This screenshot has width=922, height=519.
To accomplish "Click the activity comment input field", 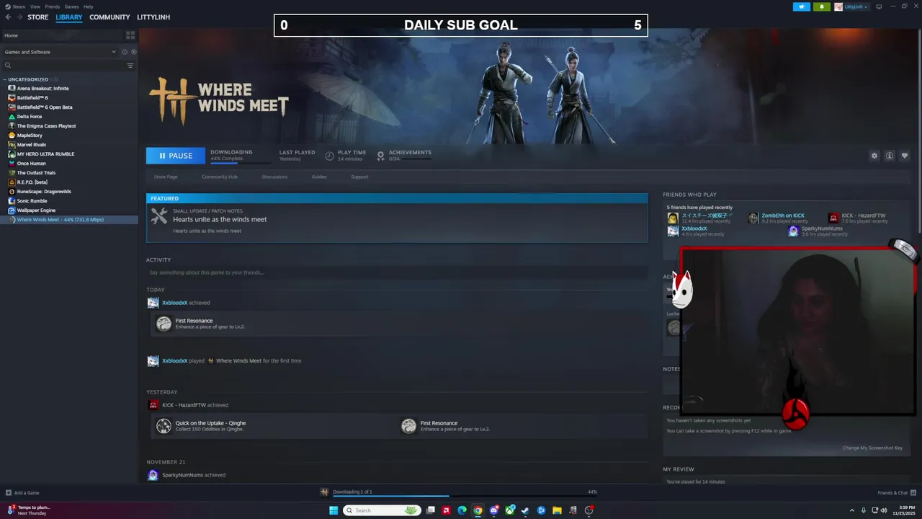I will point(396,272).
